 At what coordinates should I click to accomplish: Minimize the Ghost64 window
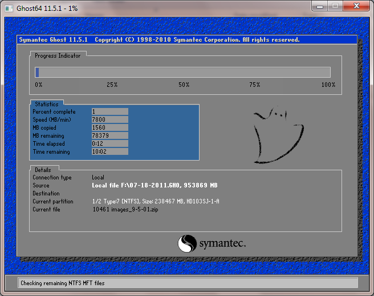[322, 6]
